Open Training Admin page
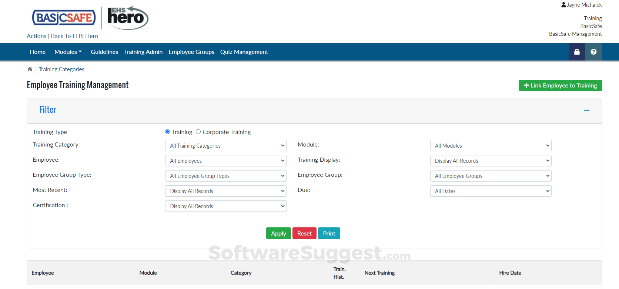The image size is (619, 289). (143, 52)
